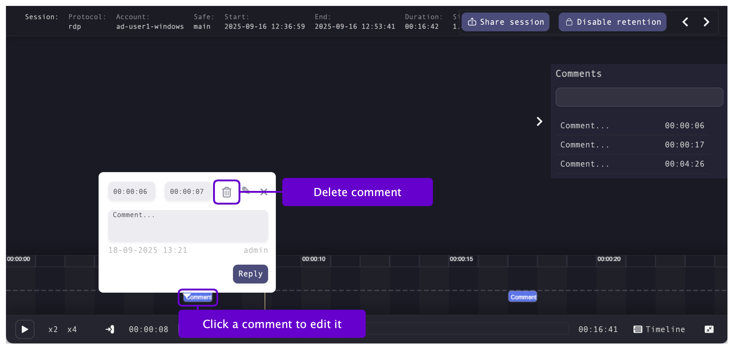Close the comment popup with X

click(264, 192)
